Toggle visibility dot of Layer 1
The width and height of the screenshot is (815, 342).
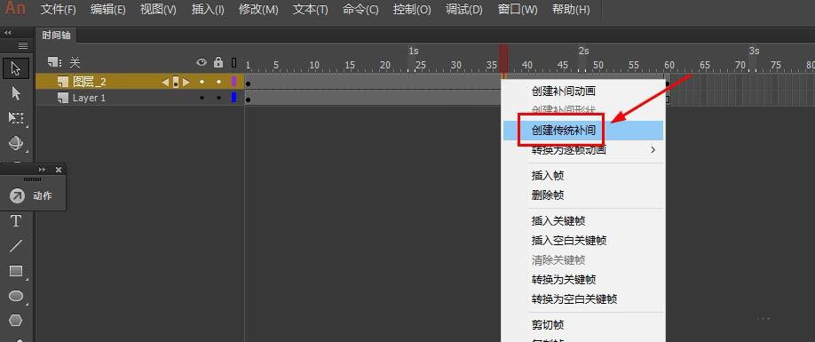pyautogui.click(x=202, y=98)
